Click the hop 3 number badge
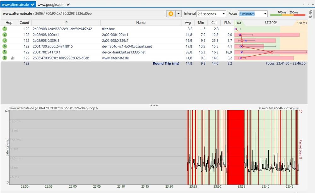 click(x=5, y=41)
